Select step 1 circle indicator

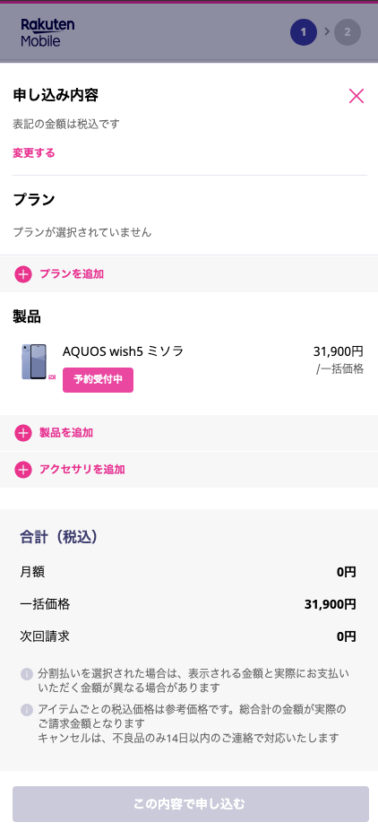point(304,32)
